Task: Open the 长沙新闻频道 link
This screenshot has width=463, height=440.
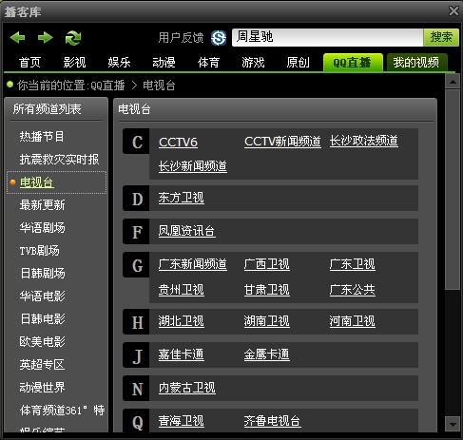Action: coord(193,166)
